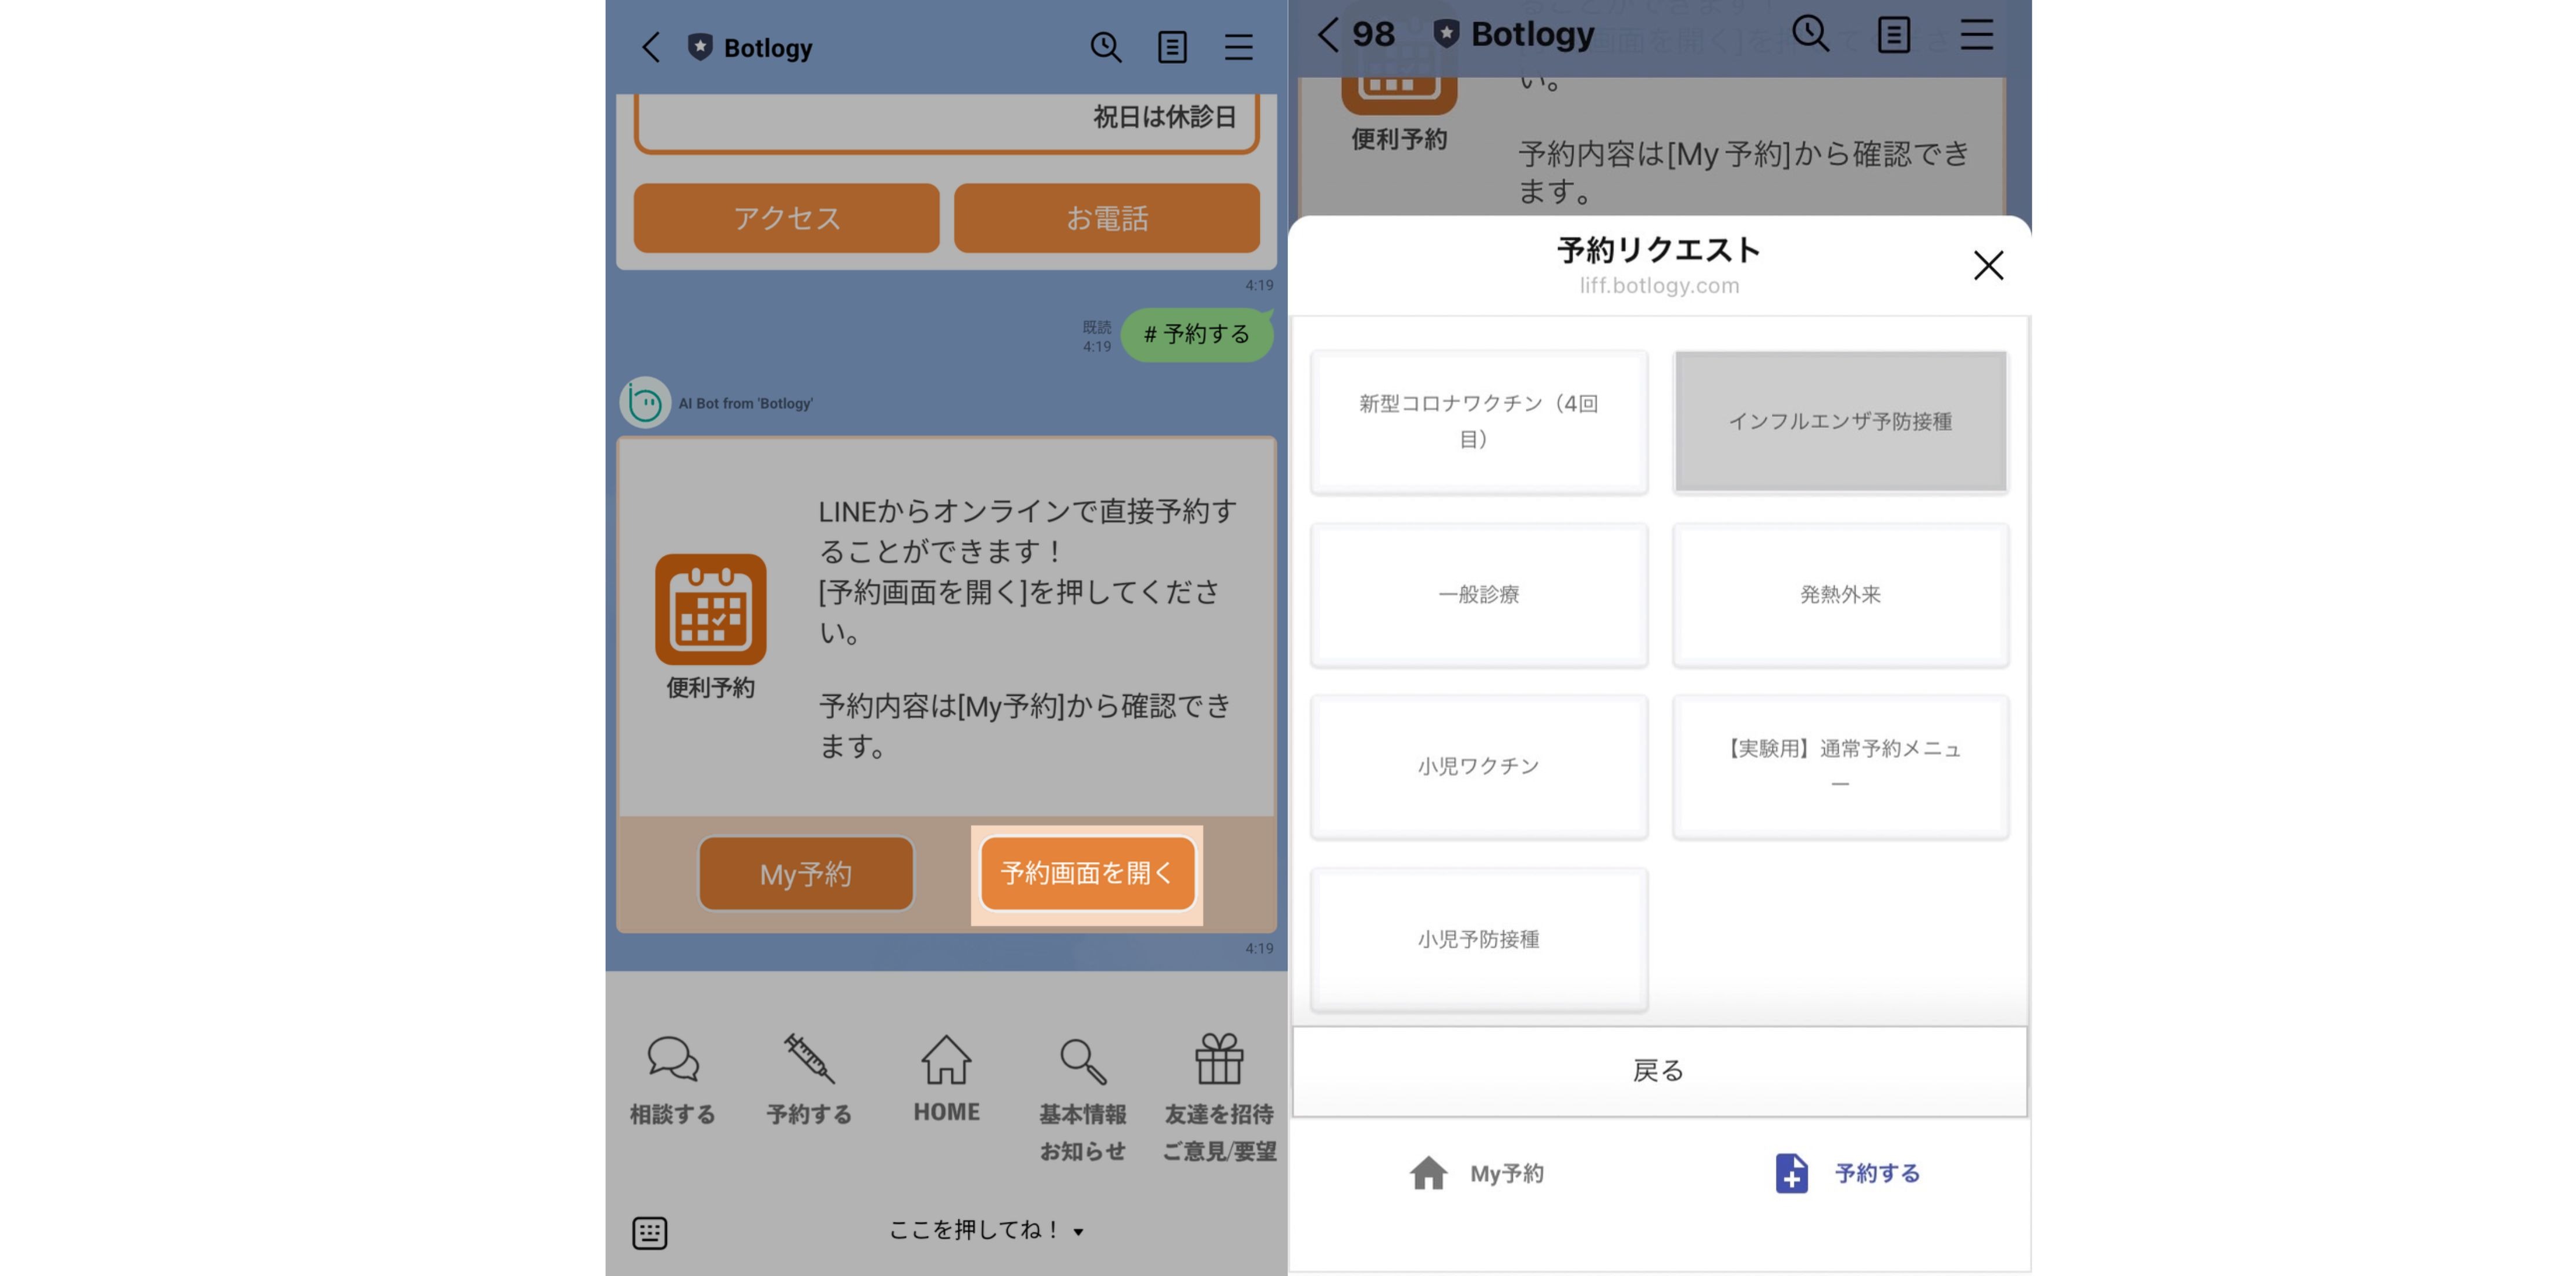This screenshot has width=2576, height=1276.
Task: Tap the 友達を招待 gift icon
Action: coord(1219,1060)
